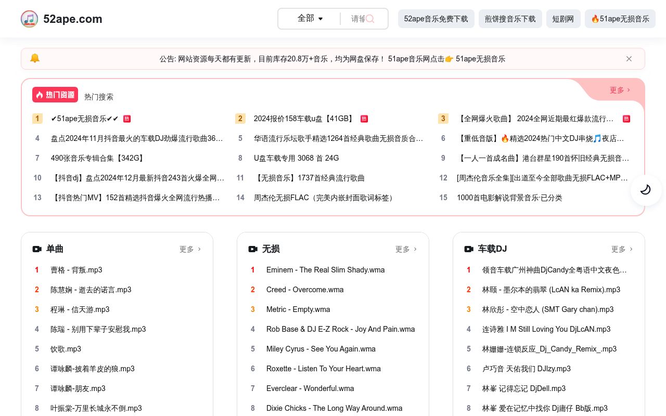Open Miley Cyrus - See You Again.wma
666x416 pixels.
coord(321,349)
